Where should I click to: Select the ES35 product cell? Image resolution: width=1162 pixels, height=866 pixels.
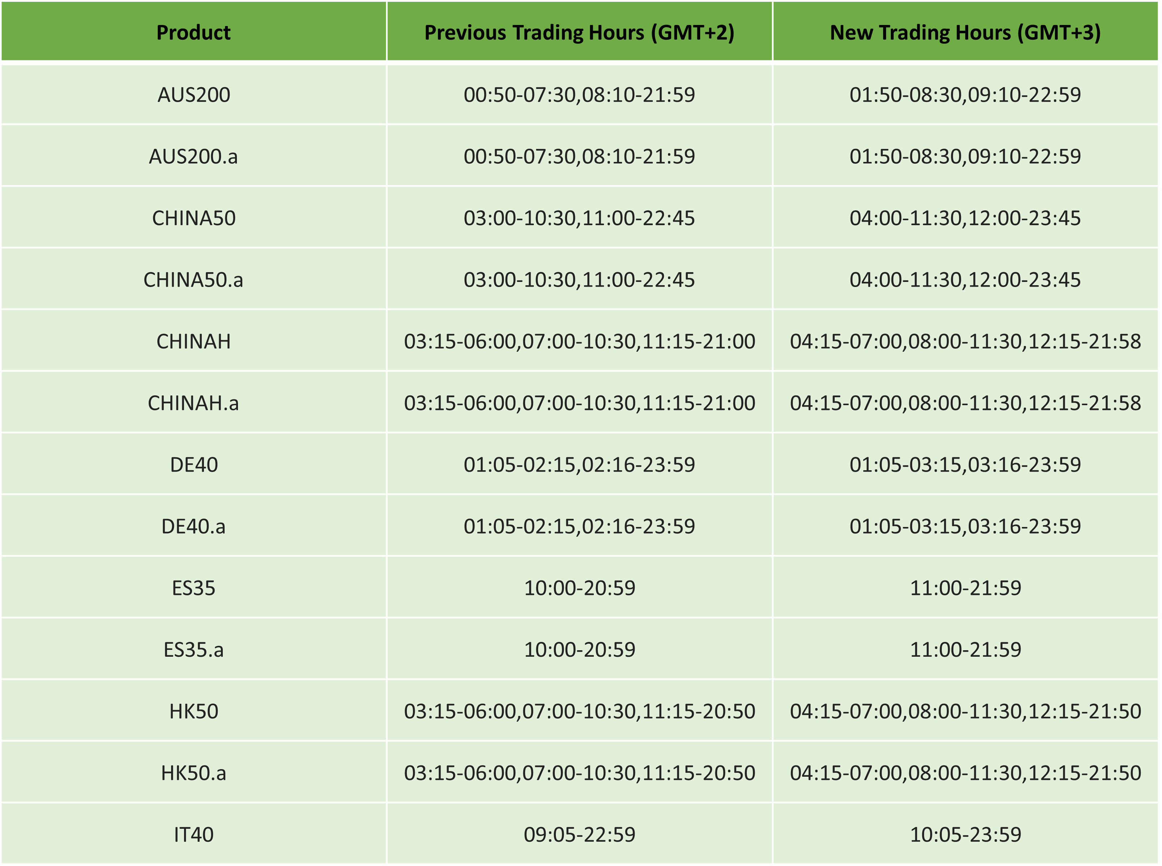[193, 588]
